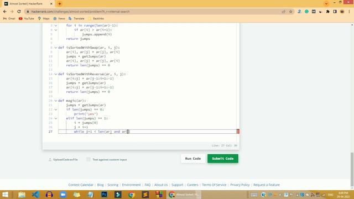354x199 pixels.
Task: Upload Code as File
Action: tap(63, 160)
